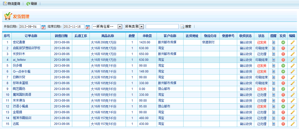299x129 pixels.
Task: Click the 1420.00 unpaid amount
Action: [x=144, y=42]
